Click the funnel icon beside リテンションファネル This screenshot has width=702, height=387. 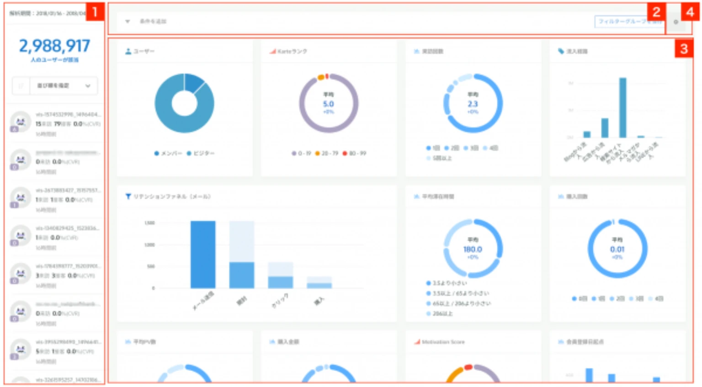point(128,196)
